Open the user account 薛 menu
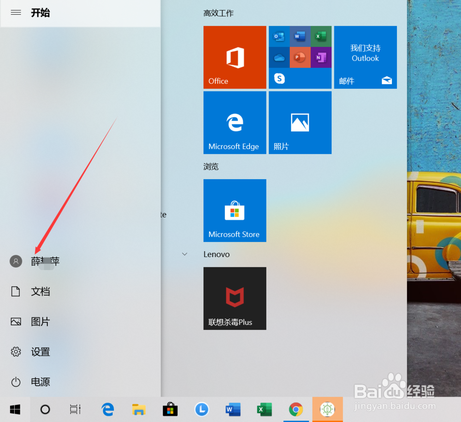Image resolution: width=461 pixels, height=422 pixels. click(x=35, y=261)
